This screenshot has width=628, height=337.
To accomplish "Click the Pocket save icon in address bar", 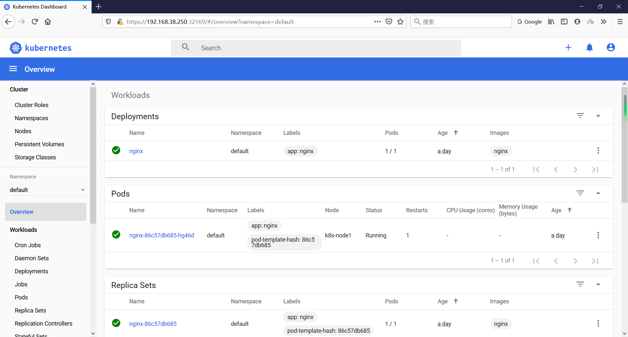I will (x=389, y=22).
